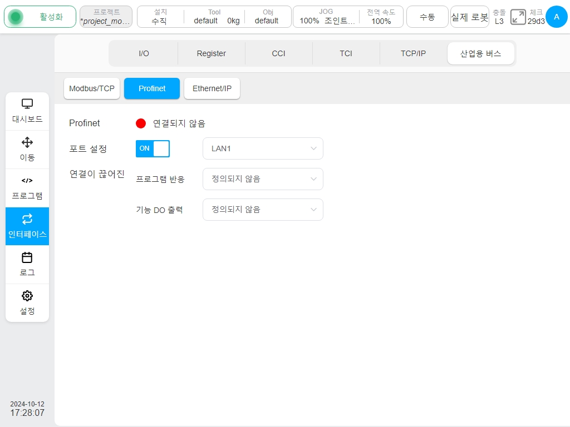Click the 실제 로봇 button
570x427 pixels.
470,17
